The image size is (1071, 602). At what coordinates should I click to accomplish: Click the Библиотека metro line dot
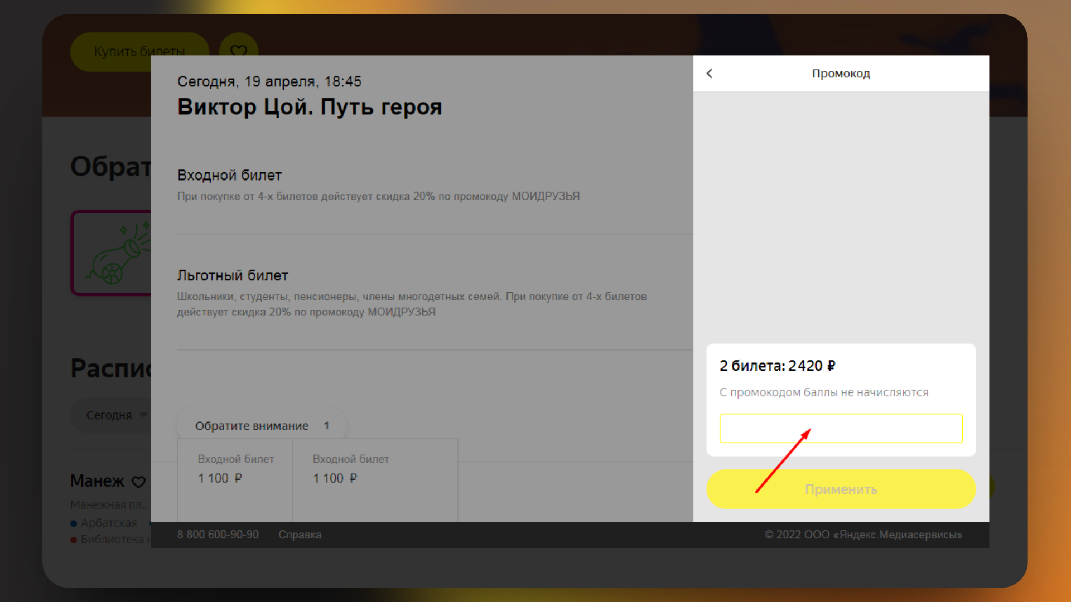point(73,540)
